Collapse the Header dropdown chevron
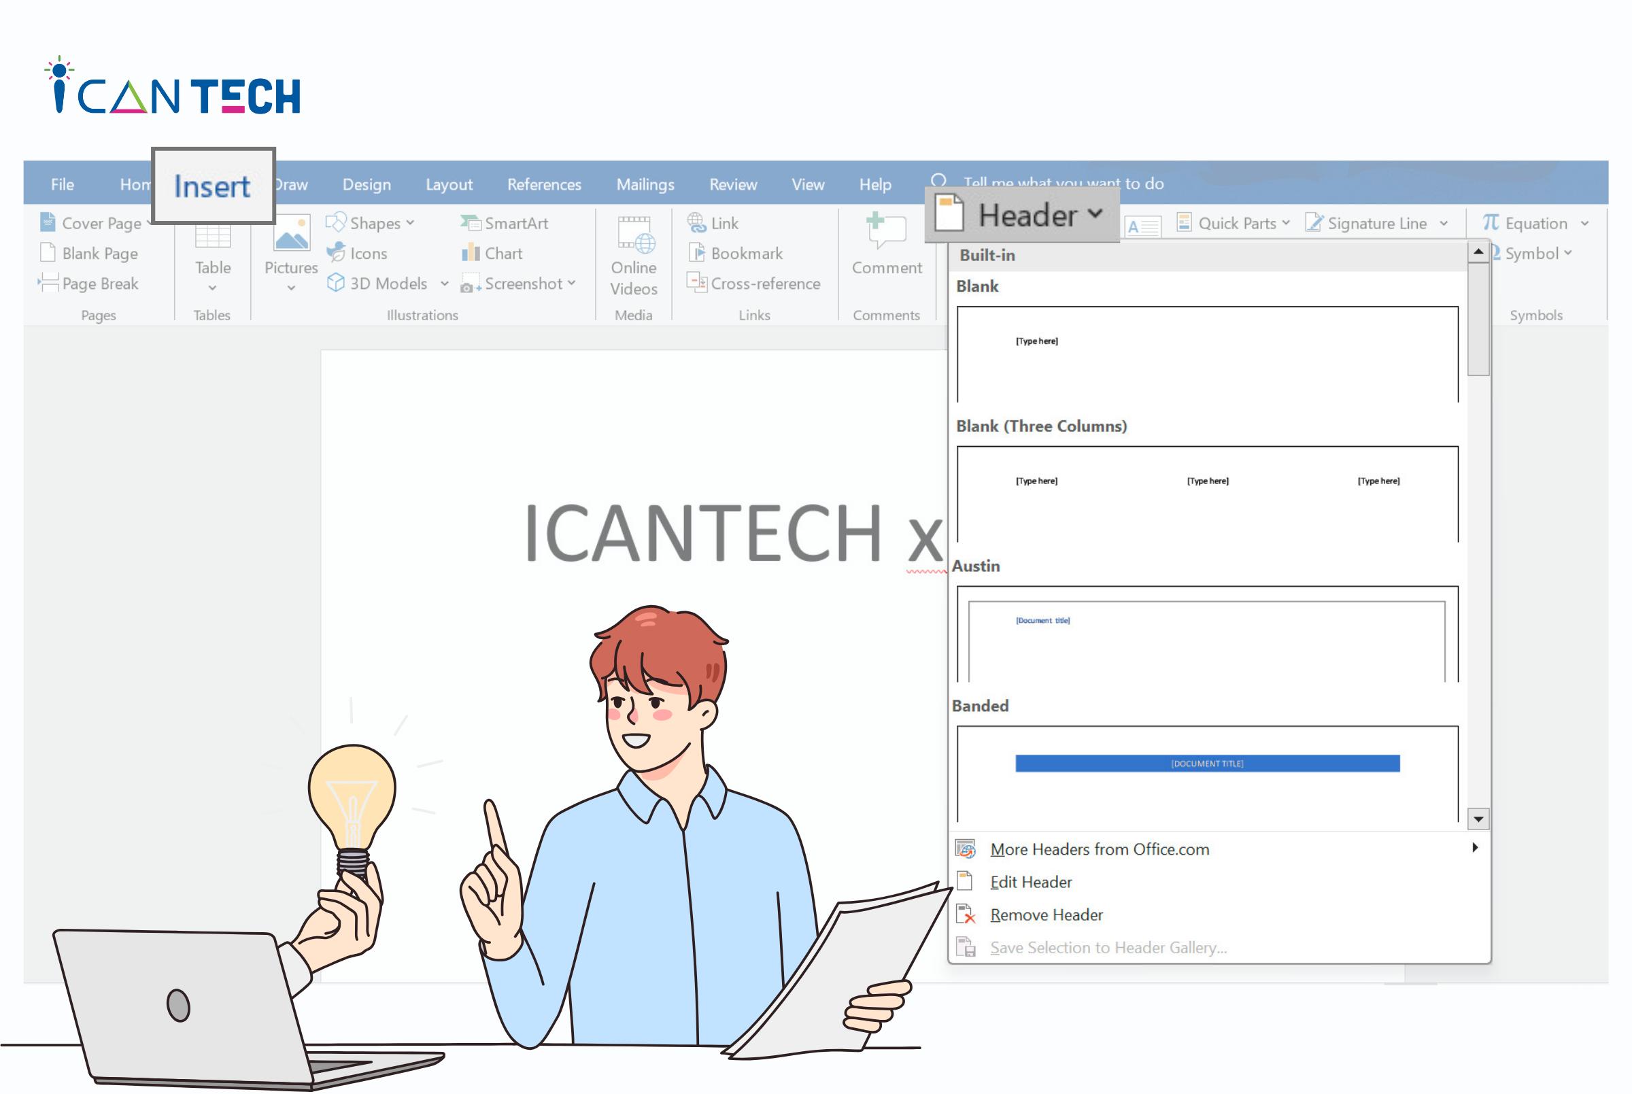 pyautogui.click(x=1096, y=213)
